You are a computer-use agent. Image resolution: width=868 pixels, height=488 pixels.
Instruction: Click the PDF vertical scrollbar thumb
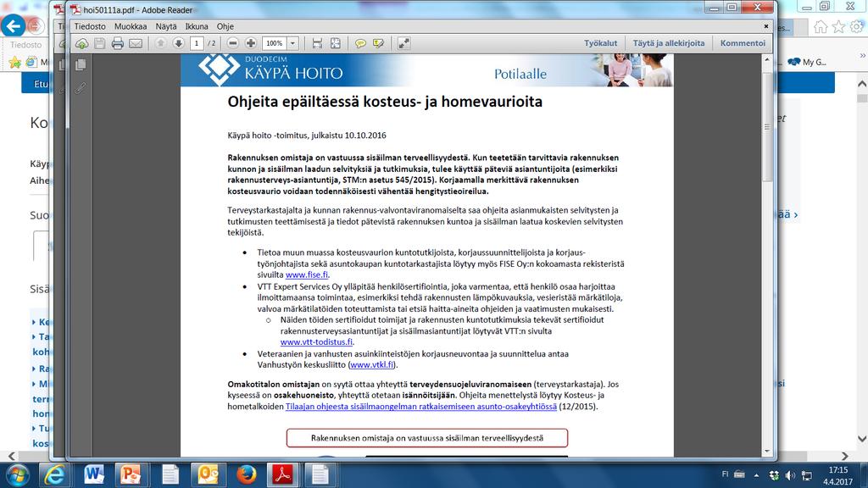pyautogui.click(x=767, y=126)
